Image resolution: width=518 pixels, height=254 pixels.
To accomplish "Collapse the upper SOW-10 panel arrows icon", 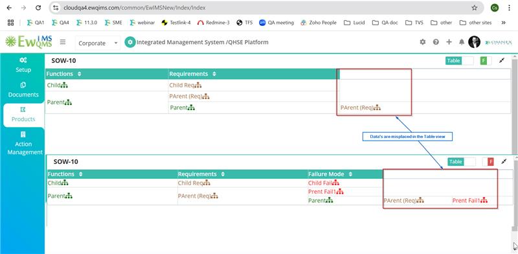I will pos(502,60).
